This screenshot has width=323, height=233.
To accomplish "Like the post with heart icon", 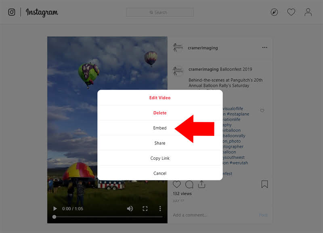I will 176,184.
